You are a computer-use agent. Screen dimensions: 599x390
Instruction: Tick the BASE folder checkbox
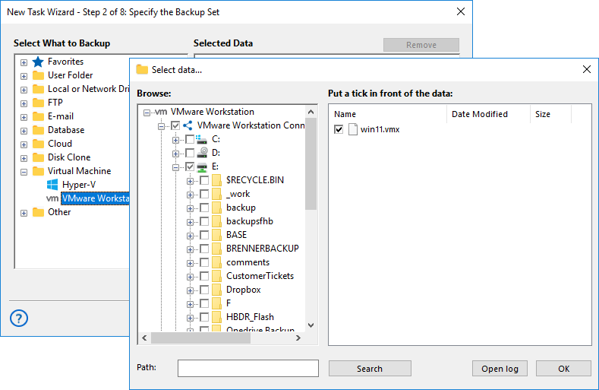pos(204,235)
